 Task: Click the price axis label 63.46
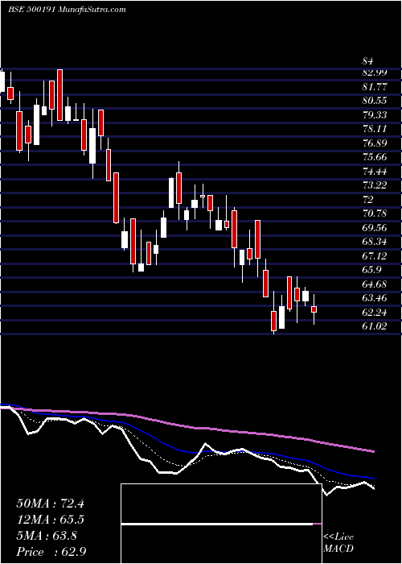(x=375, y=298)
